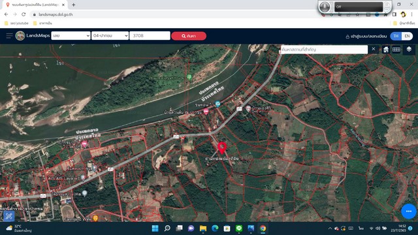Expand the province dropdown
This screenshot has width=418, height=235.
[71, 36]
